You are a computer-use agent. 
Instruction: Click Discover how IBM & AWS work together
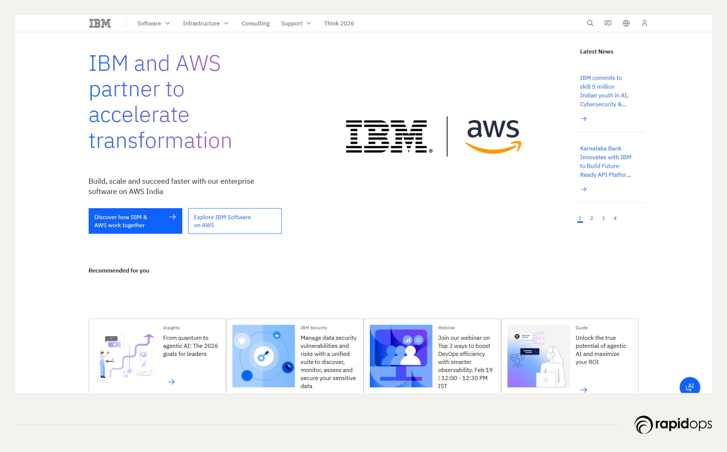point(135,221)
